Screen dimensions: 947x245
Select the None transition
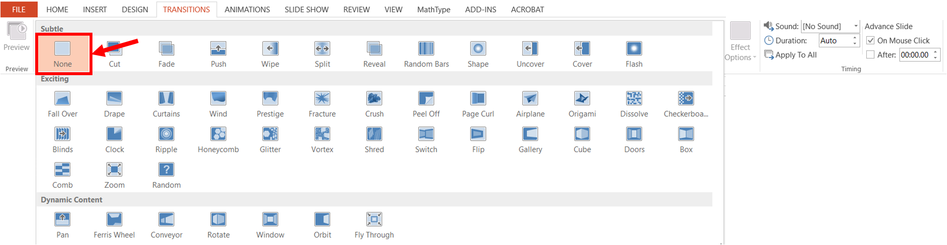point(63,54)
